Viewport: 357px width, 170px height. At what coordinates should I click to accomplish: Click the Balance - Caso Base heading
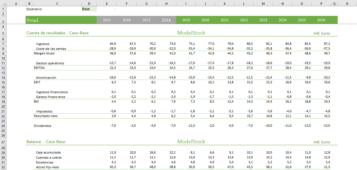[x=46, y=142]
